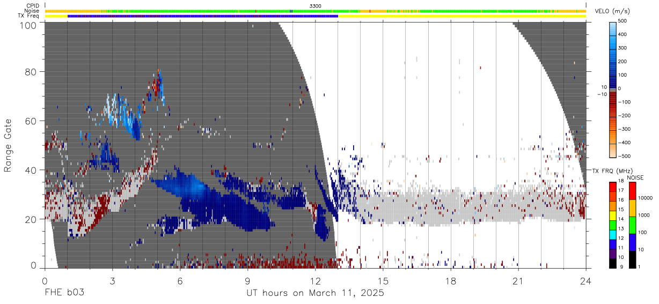
Task: Select the Noise strip above the plot
Action: [315, 11]
